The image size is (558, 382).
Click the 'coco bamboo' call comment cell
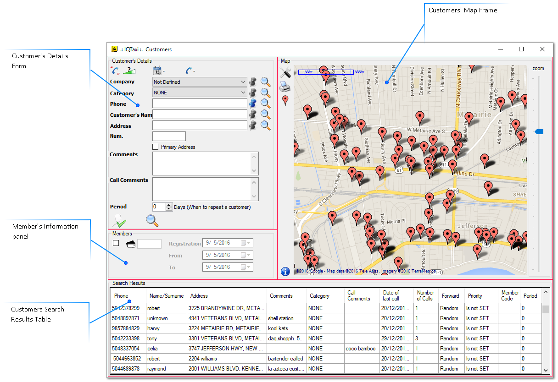click(363, 349)
